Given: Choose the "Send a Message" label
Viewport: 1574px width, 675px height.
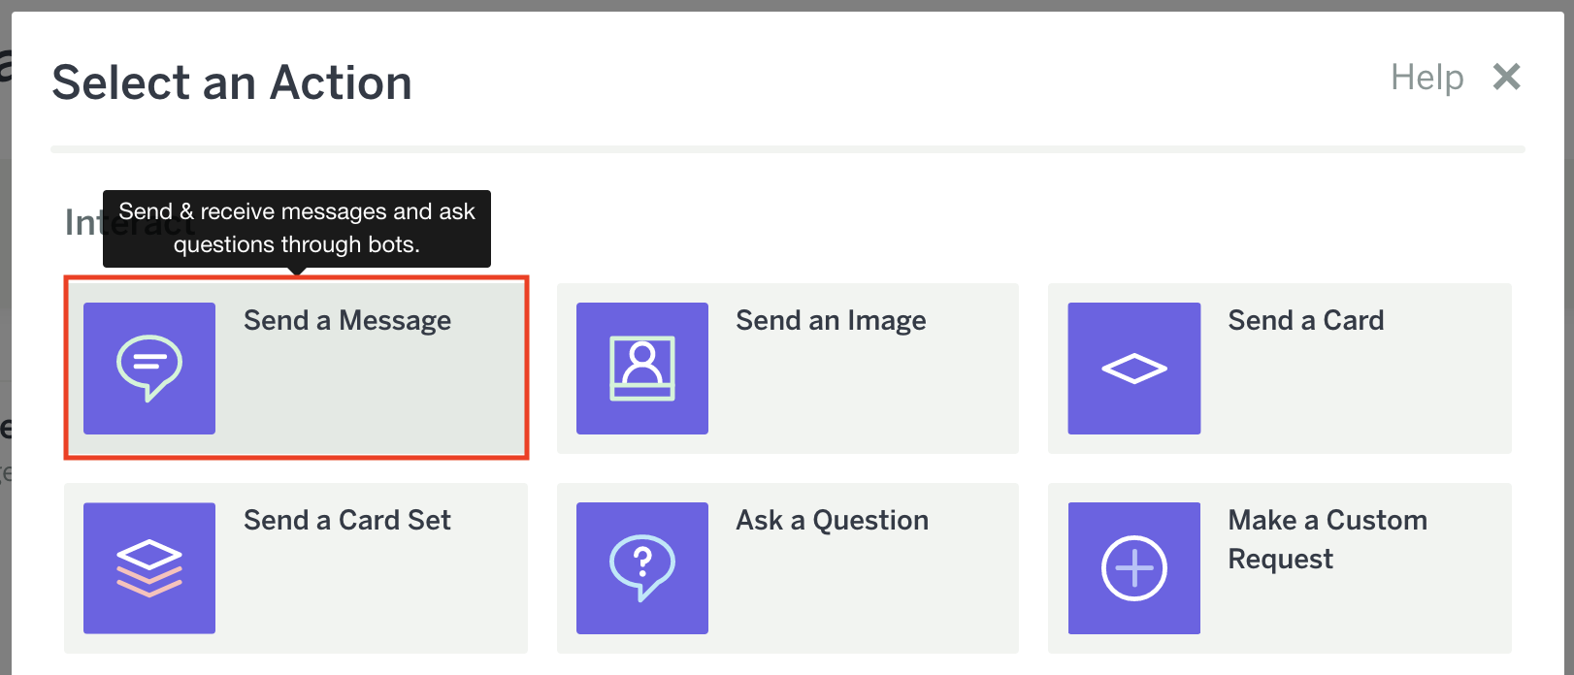Looking at the screenshot, I should coord(347,321).
